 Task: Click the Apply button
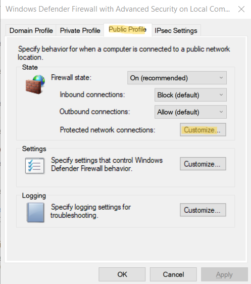224,274
